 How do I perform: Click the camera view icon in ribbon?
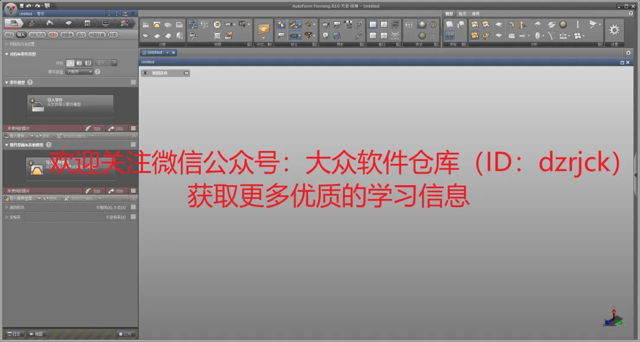(229, 24)
